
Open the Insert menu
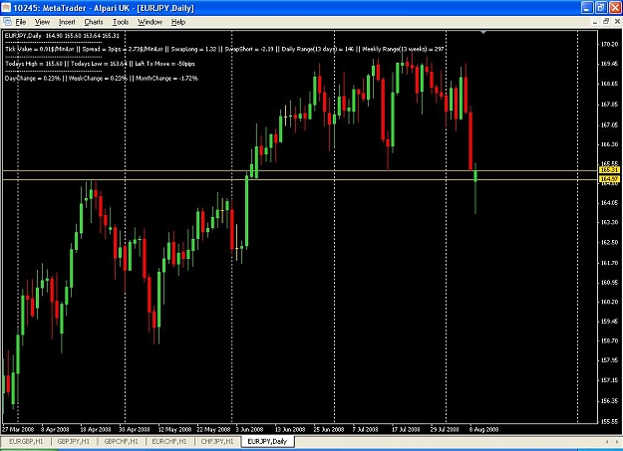[x=67, y=22]
